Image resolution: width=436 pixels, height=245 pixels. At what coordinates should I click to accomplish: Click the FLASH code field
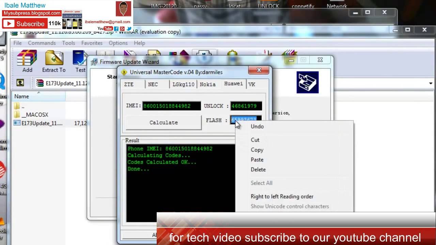pos(246,120)
